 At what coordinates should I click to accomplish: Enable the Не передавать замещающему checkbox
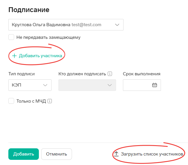[12, 37]
